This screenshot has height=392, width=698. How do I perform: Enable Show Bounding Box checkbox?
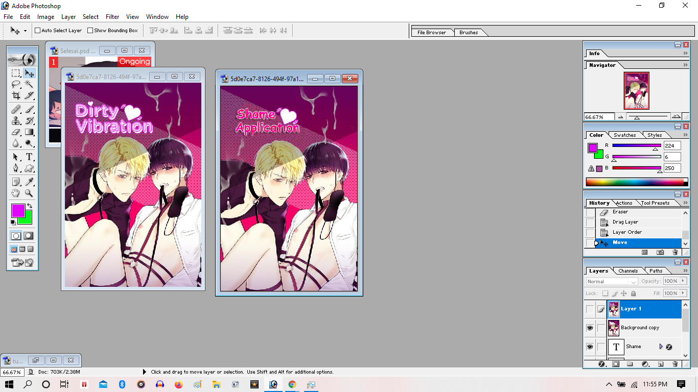90,31
